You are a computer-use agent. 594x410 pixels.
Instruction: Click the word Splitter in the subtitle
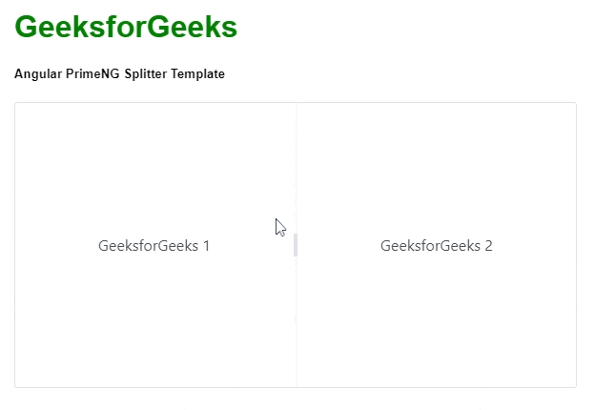pyautogui.click(x=146, y=74)
